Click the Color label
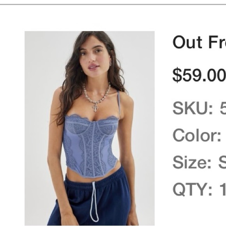The width and height of the screenshot is (226, 226). 197,135
